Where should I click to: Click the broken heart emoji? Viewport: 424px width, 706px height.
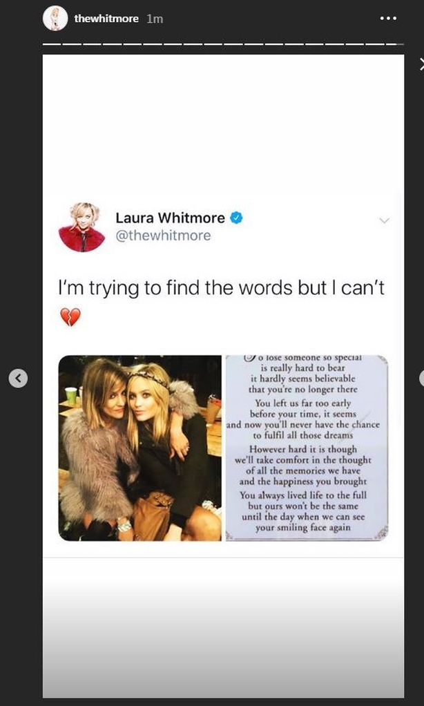click(70, 317)
